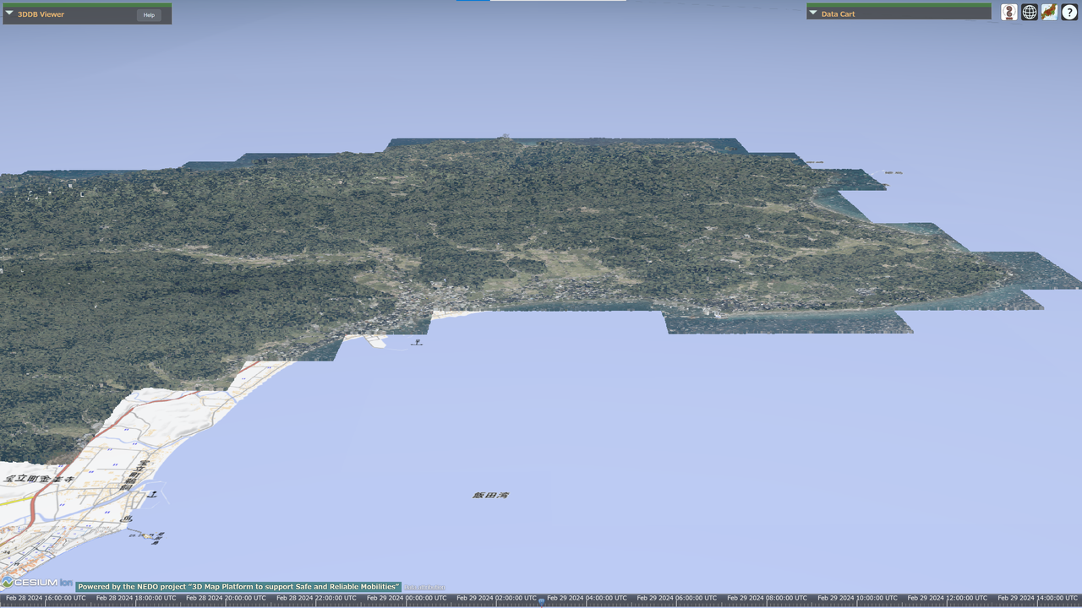Viewport: 1082px width, 608px height.
Task: Click the Cesium ion logo
Action: [37, 583]
